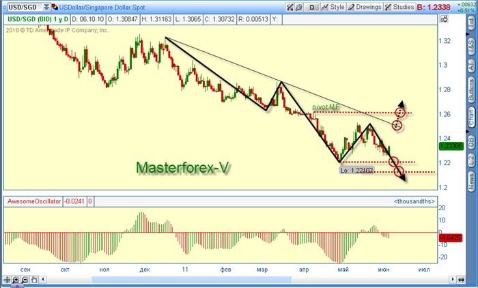Open the Drawings menu

pyautogui.click(x=365, y=8)
